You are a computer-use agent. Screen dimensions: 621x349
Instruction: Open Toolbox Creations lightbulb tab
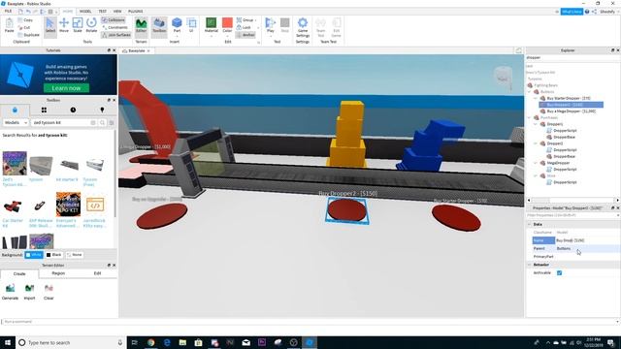(x=102, y=110)
